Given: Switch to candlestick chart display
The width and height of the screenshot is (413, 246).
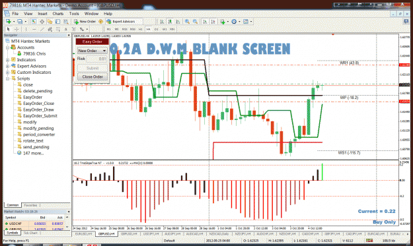Looking at the screenshot, I should click(x=170, y=22).
